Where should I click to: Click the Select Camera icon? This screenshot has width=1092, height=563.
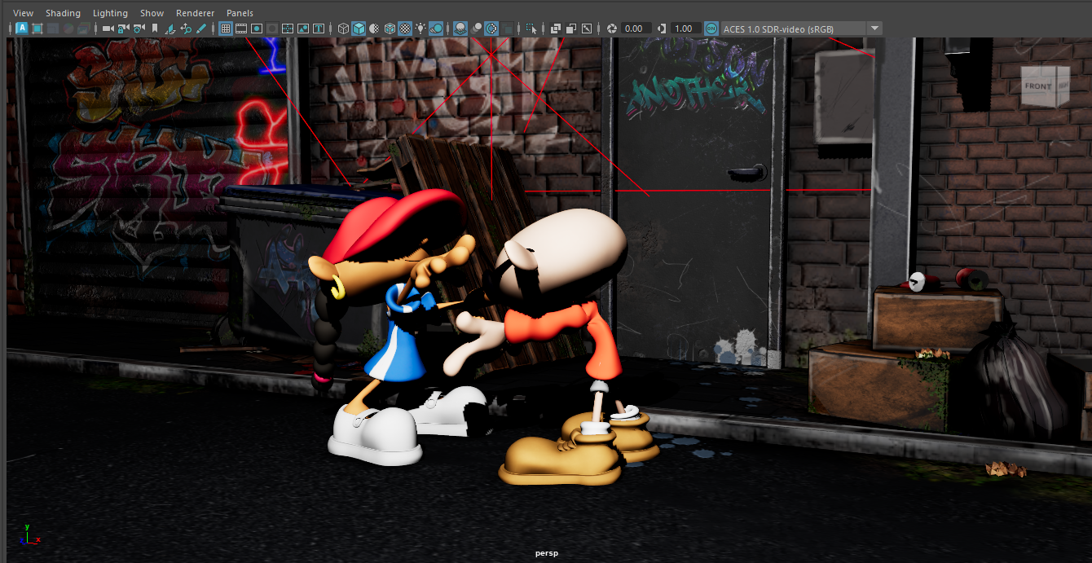(x=108, y=29)
